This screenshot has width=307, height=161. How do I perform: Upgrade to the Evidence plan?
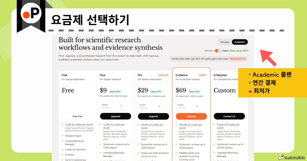pos(191,116)
